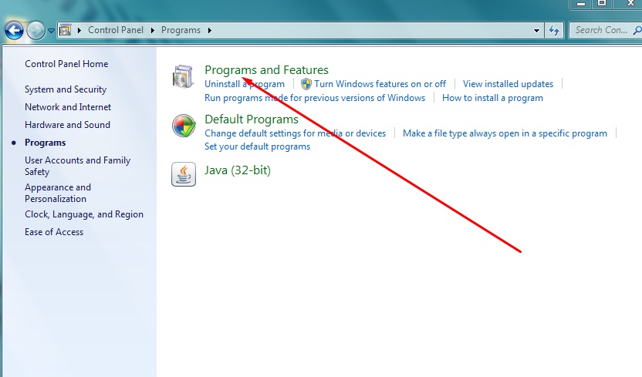Click the Forward navigation arrow button
The image size is (642, 377).
pos(36,31)
